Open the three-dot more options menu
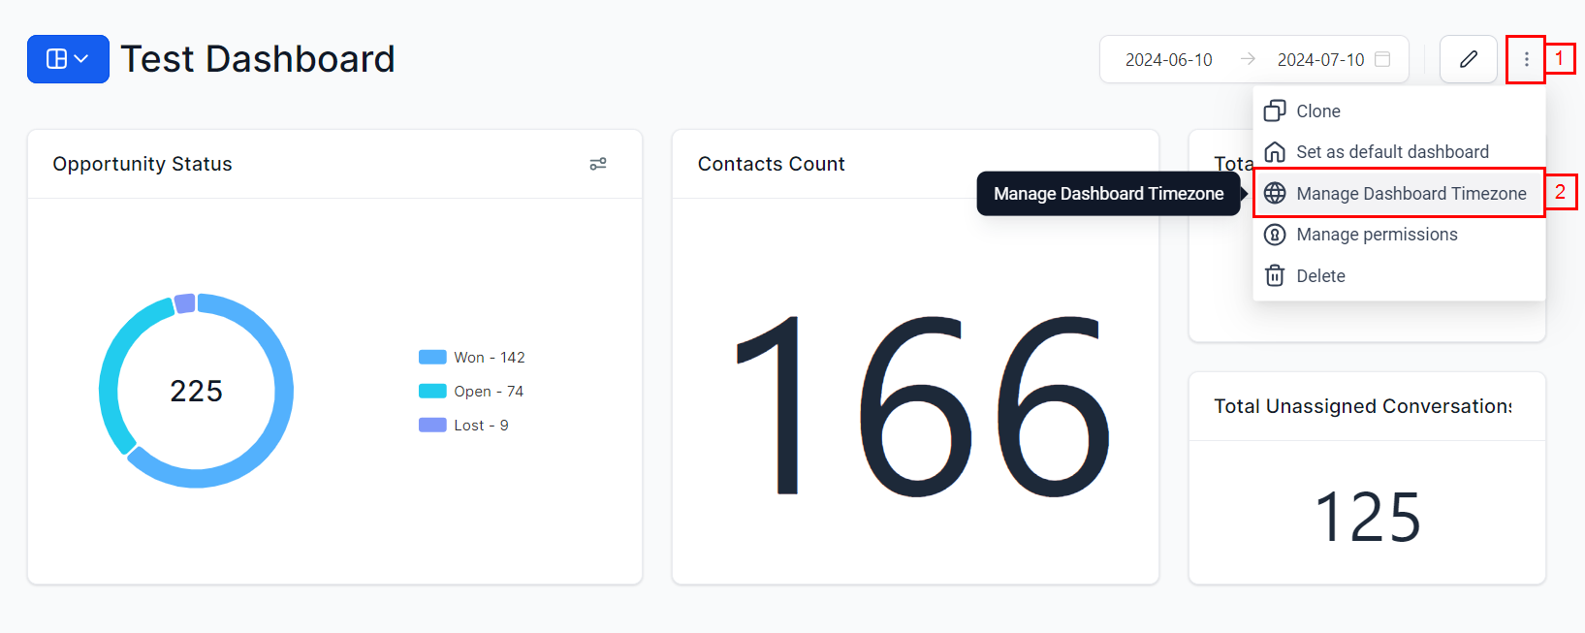This screenshot has width=1585, height=633. coord(1526,59)
